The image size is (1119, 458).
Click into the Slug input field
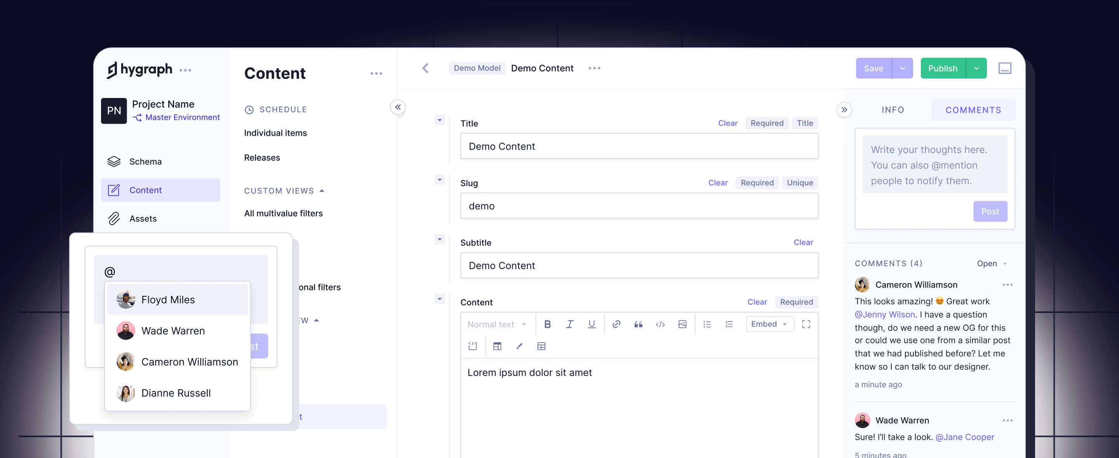pos(638,206)
